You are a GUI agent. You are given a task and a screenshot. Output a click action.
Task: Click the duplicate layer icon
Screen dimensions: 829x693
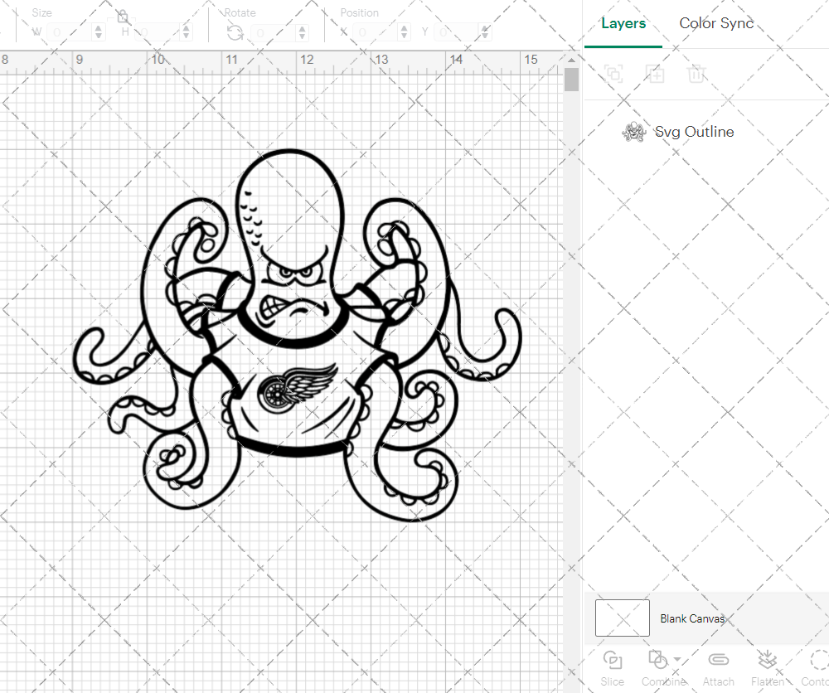click(x=613, y=74)
